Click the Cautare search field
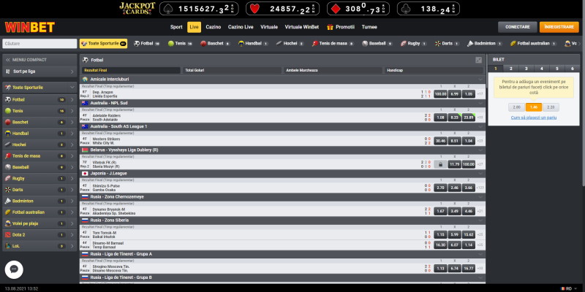 click(x=39, y=44)
